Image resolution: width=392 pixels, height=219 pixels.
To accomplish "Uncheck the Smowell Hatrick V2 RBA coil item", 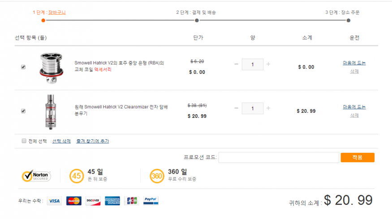I will [x=23, y=67].
